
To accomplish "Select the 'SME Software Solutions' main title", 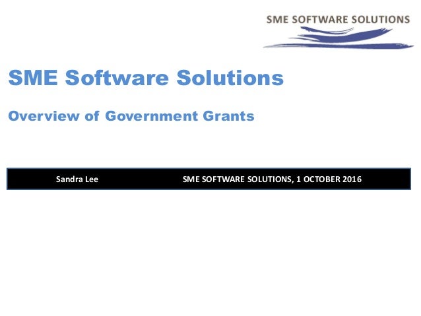I will coord(146,78).
